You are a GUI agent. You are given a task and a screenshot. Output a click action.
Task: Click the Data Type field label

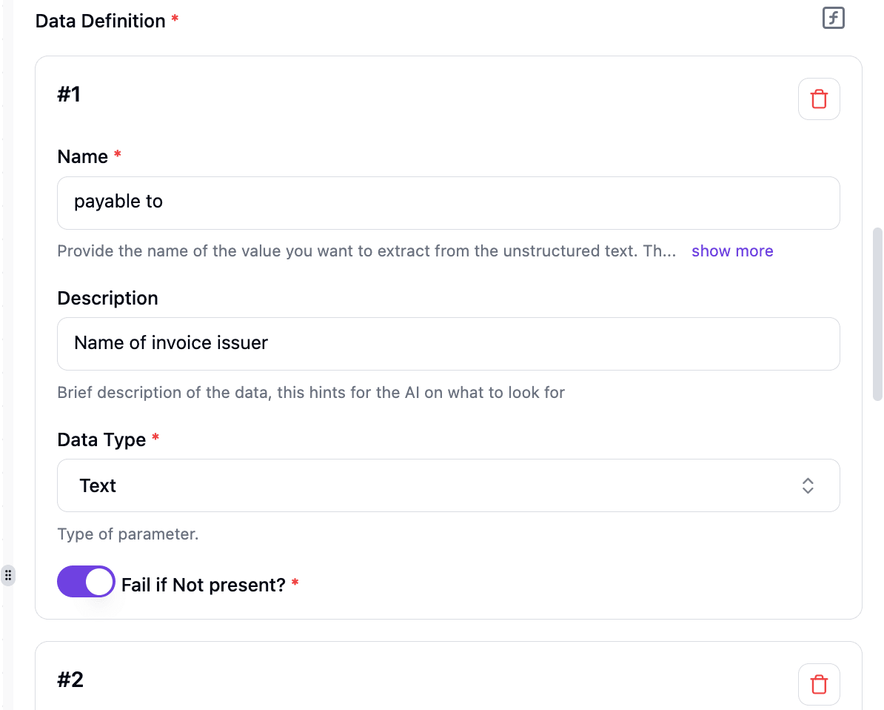[101, 439]
